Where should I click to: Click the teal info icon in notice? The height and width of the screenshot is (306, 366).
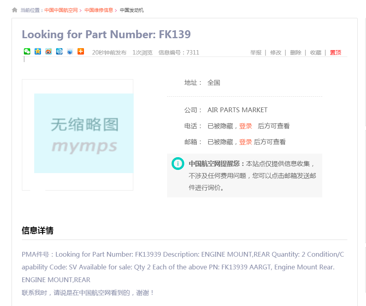[177, 164]
